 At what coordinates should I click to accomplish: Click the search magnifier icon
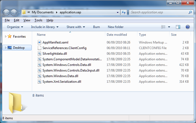[x=190, y=12]
